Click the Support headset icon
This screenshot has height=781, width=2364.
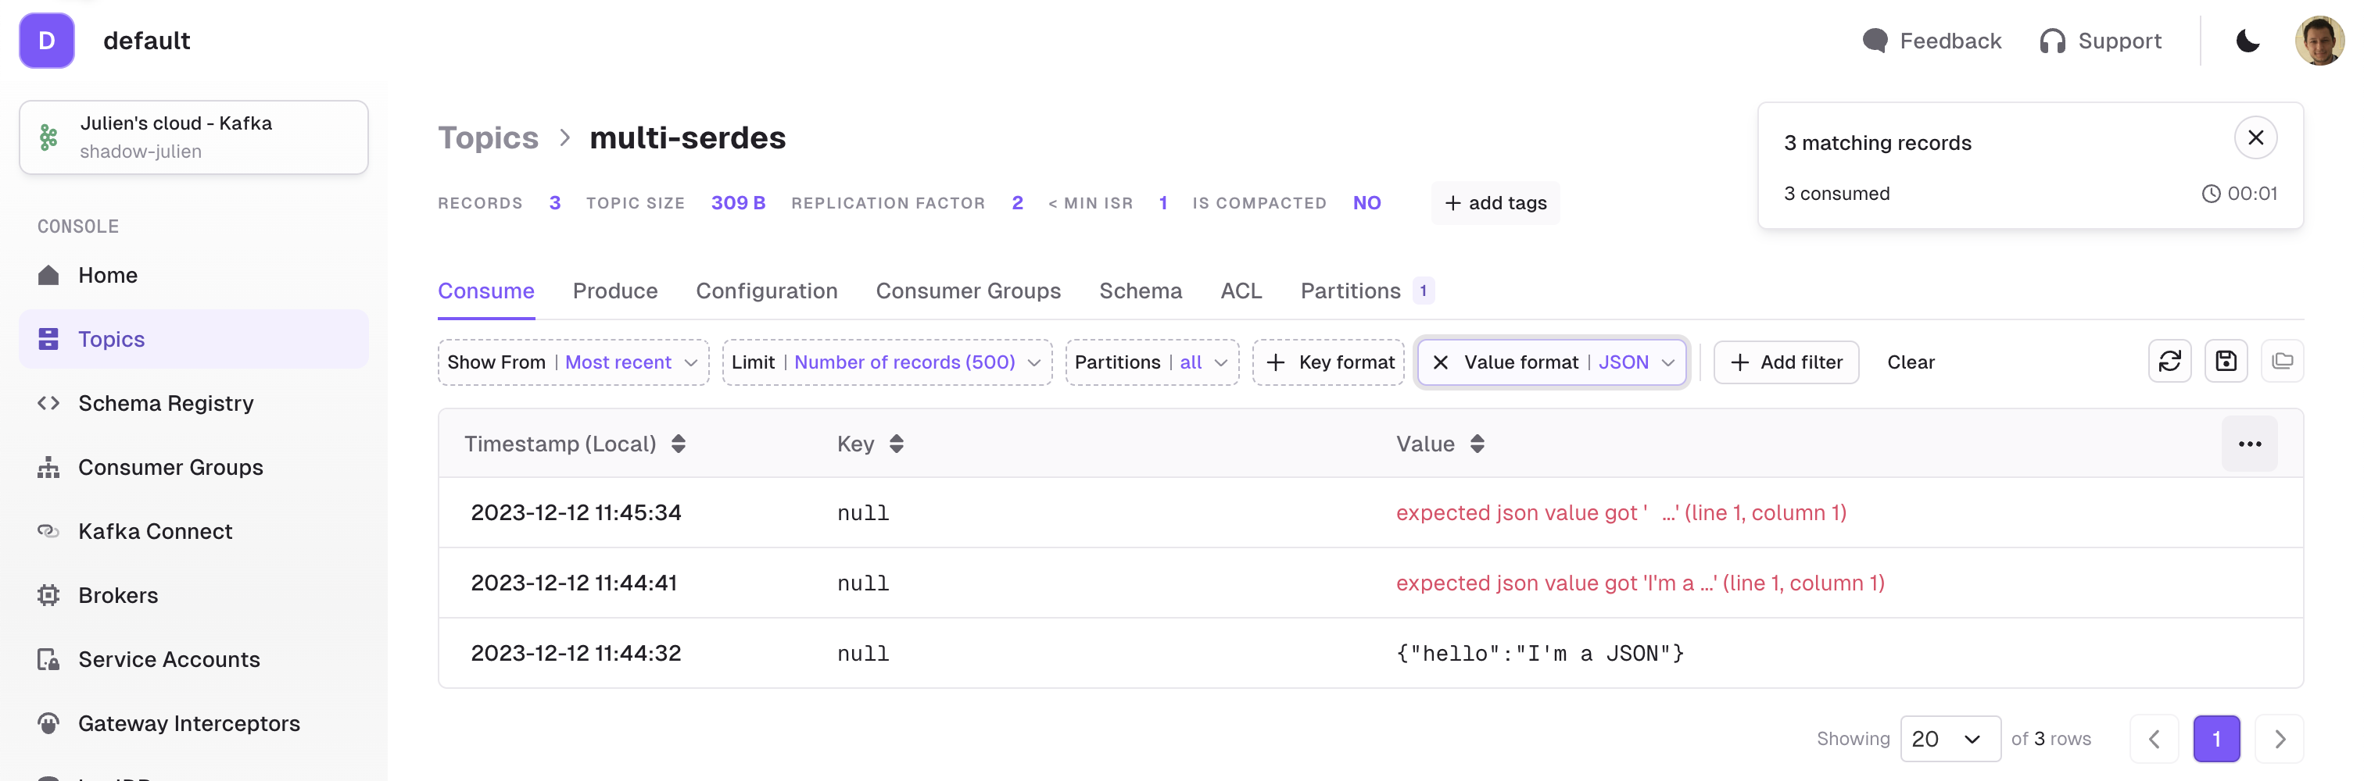coord(2052,41)
